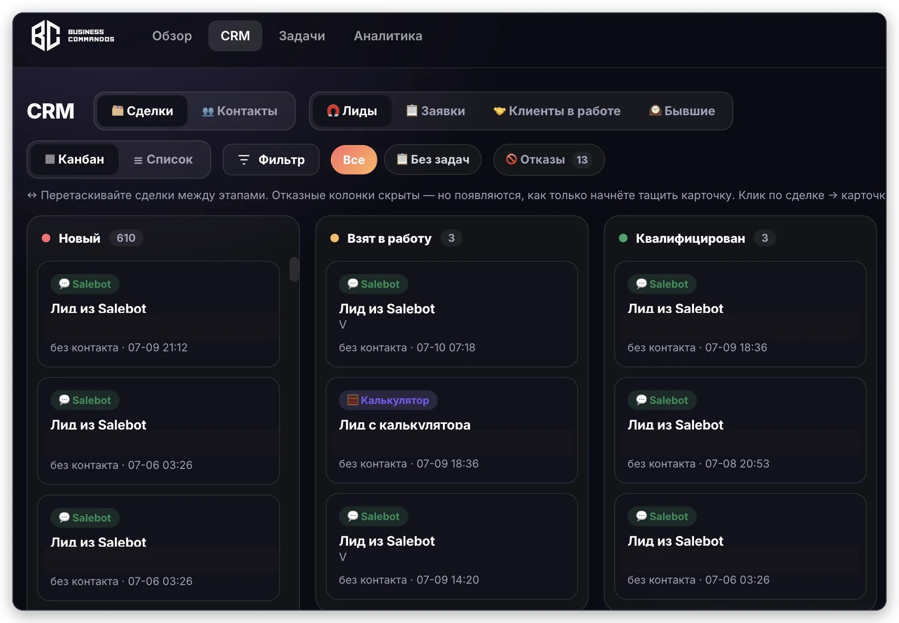Select the Заявки pipeline
The height and width of the screenshot is (623, 899).
click(x=436, y=111)
